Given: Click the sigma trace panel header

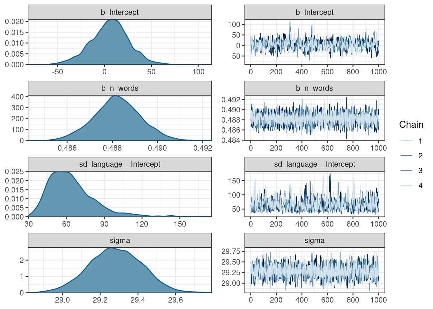Looking at the screenshot, I should (314, 240).
